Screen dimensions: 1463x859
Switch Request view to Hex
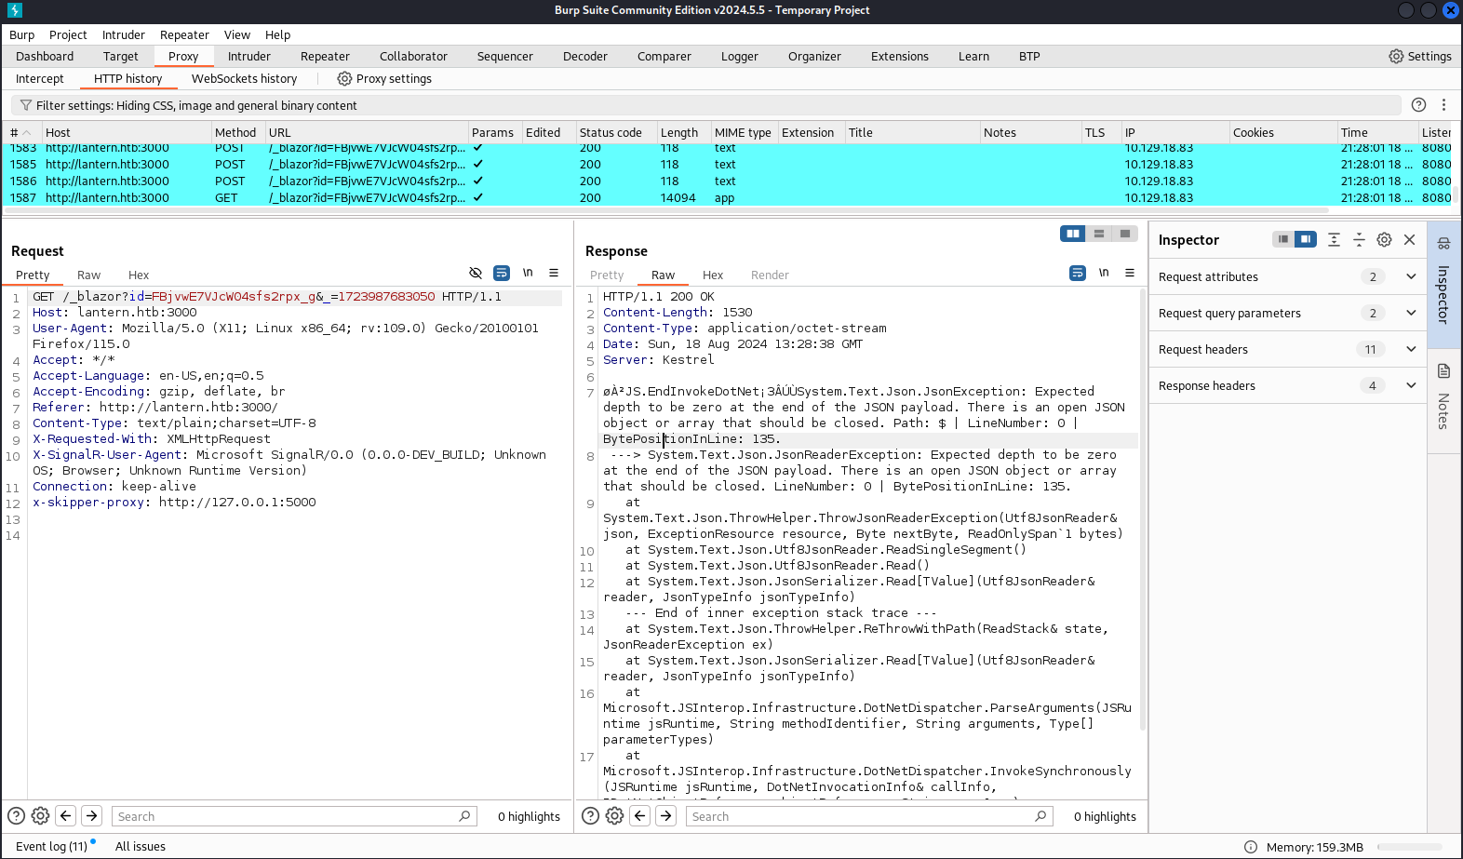tap(139, 275)
